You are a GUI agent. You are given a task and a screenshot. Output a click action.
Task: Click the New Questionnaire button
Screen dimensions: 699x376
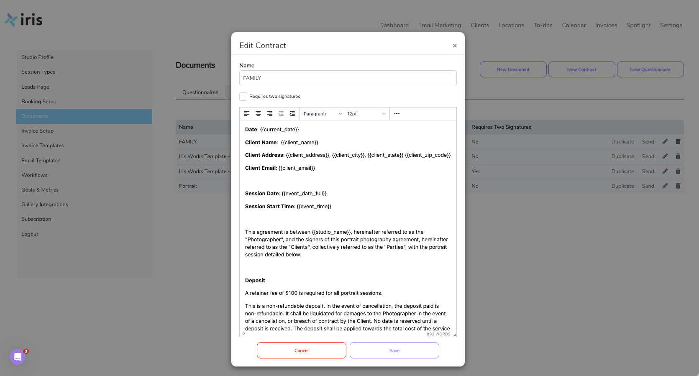click(x=650, y=69)
